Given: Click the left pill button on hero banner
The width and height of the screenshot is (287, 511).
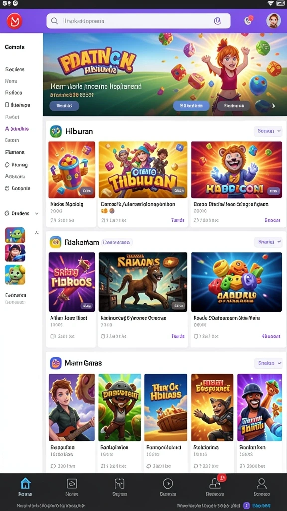Looking at the screenshot, I should 64,106.
